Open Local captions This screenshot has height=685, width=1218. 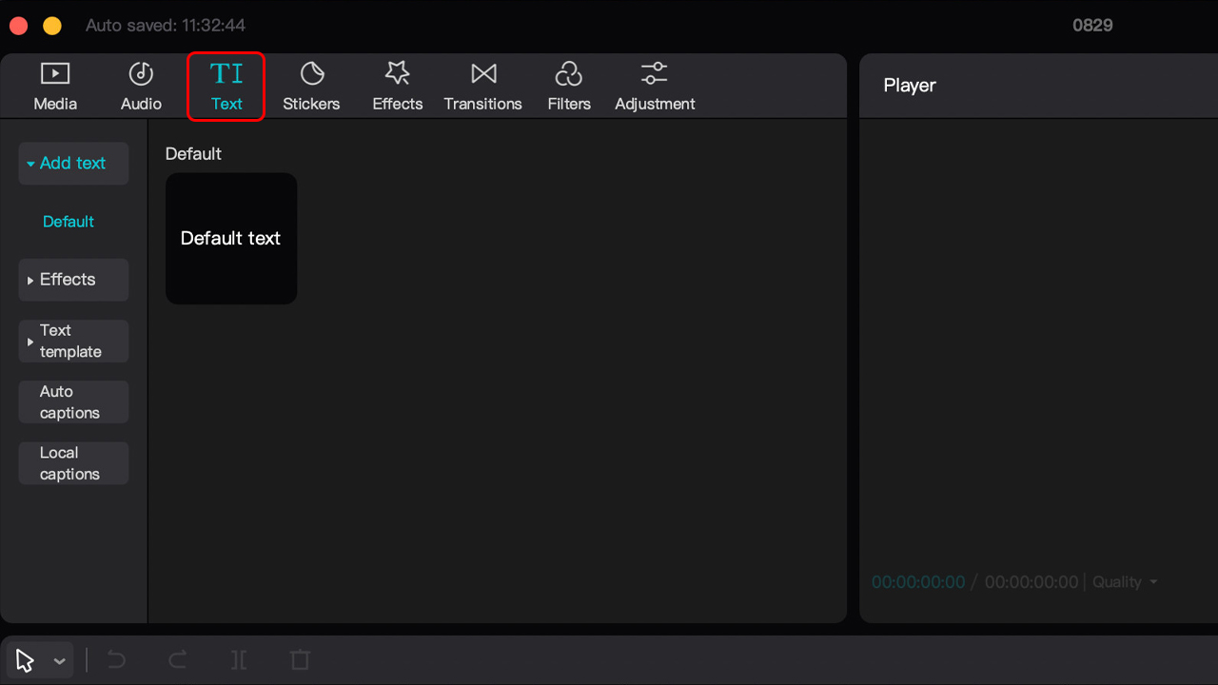pos(73,463)
